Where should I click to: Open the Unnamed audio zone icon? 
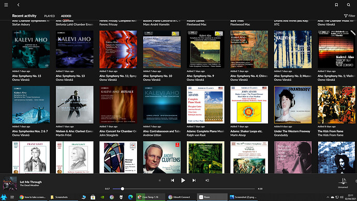(x=343, y=182)
